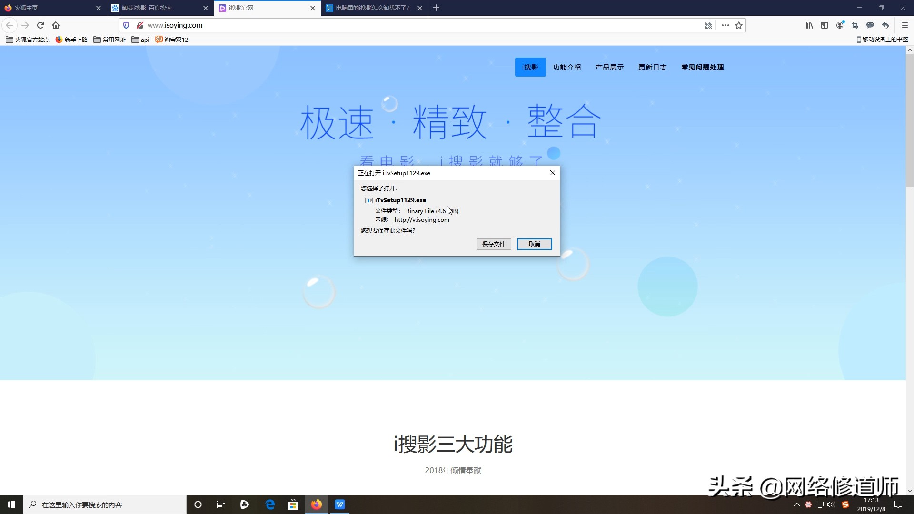Open the Firefox Library menu
The image size is (914, 514).
click(808, 25)
